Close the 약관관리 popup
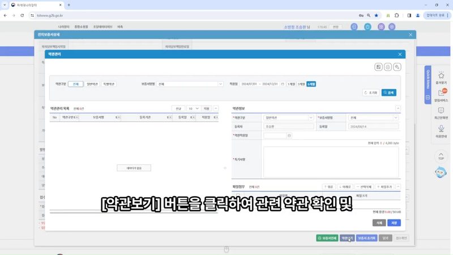Viewport: 453px width, 255px height. 400,54
